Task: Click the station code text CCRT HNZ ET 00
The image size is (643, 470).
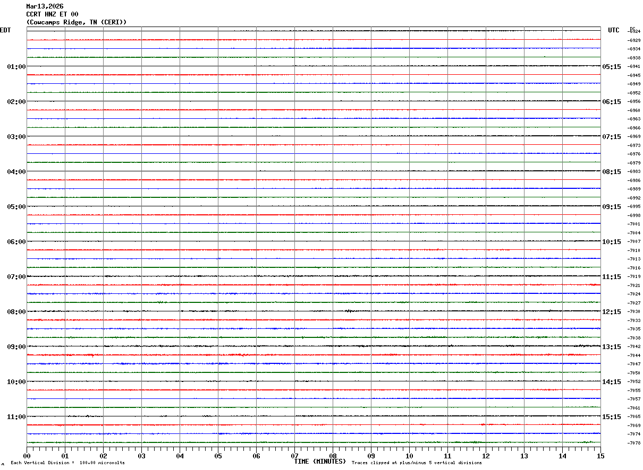Action: coord(52,14)
